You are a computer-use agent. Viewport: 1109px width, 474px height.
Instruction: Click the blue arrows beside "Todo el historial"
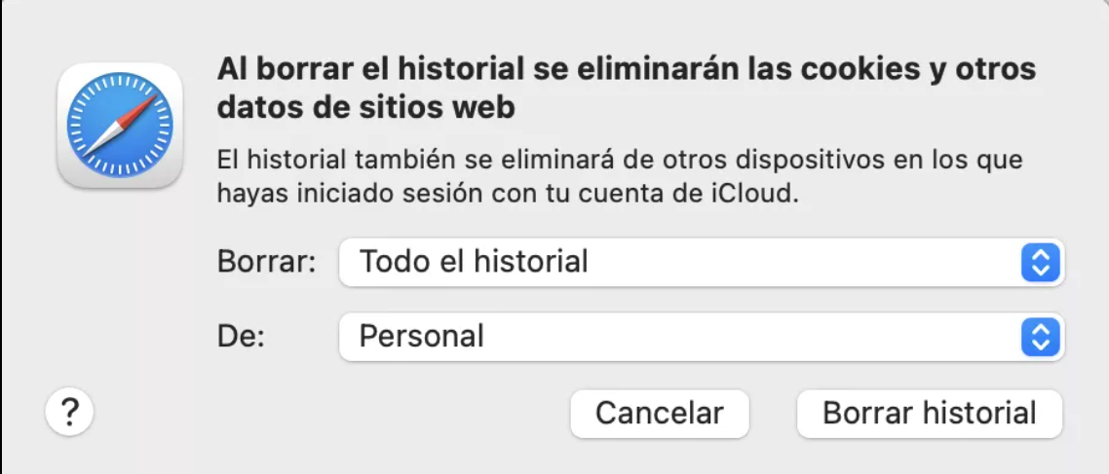[x=1040, y=262]
